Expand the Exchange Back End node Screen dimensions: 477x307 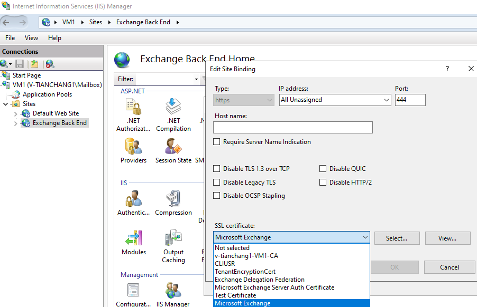click(15, 123)
